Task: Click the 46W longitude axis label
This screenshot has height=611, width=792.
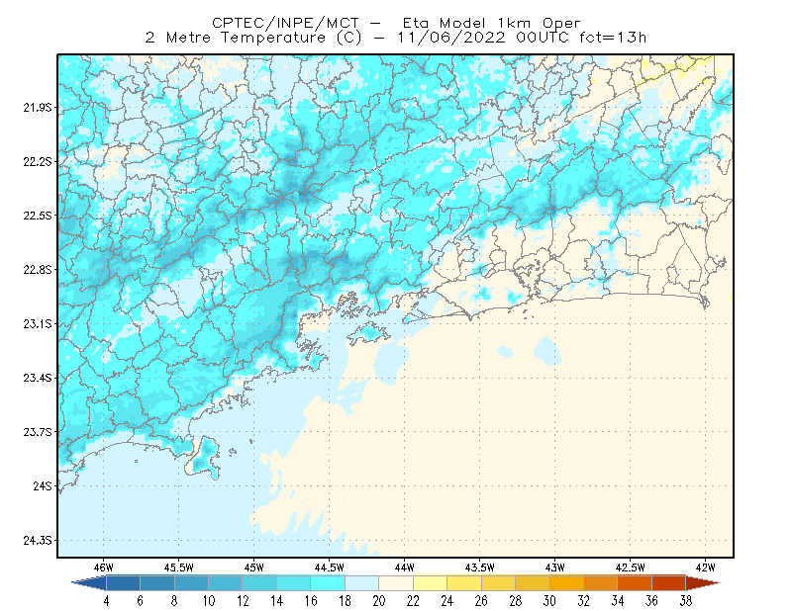Action: coord(104,567)
